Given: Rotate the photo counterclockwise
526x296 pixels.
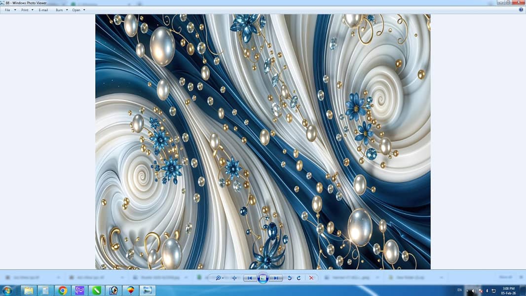Looking at the screenshot, I should (290, 278).
